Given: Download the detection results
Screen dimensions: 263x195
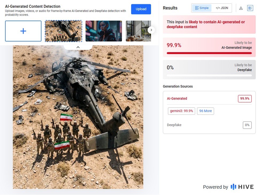Looking at the screenshot, I should coord(241,8).
